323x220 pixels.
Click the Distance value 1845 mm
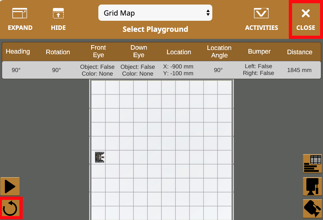point(299,70)
